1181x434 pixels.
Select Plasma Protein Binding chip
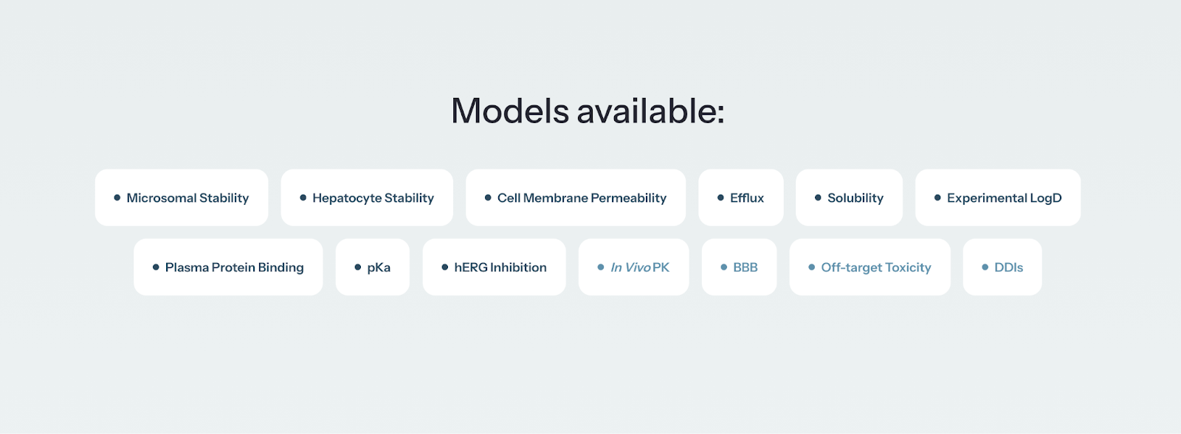228,267
